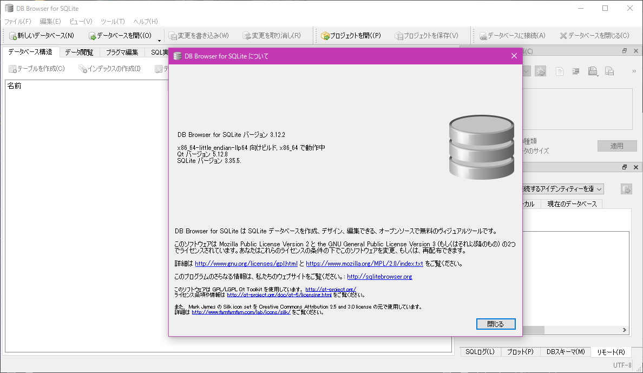The width and height of the screenshot is (643, 373).
Task: Click the Create Index (インデックスの作成) toolbar button
Action: tap(109, 69)
